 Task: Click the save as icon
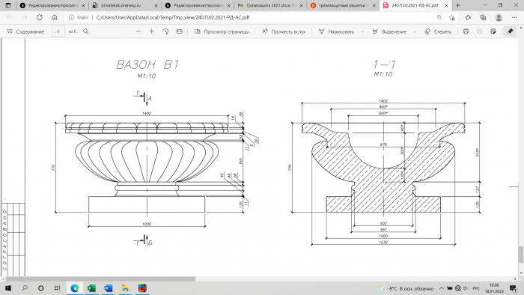(493, 31)
